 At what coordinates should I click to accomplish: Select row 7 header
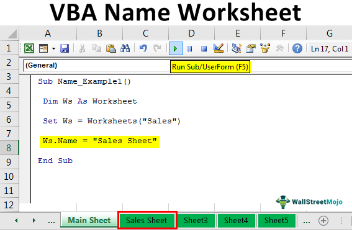pyautogui.click(x=9, y=134)
